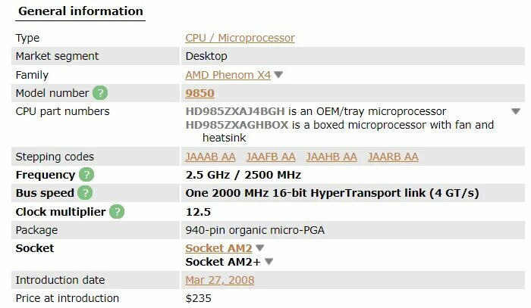Click the HD985ZXAJ4BGH part number text
The image size is (531, 308).
(x=235, y=111)
